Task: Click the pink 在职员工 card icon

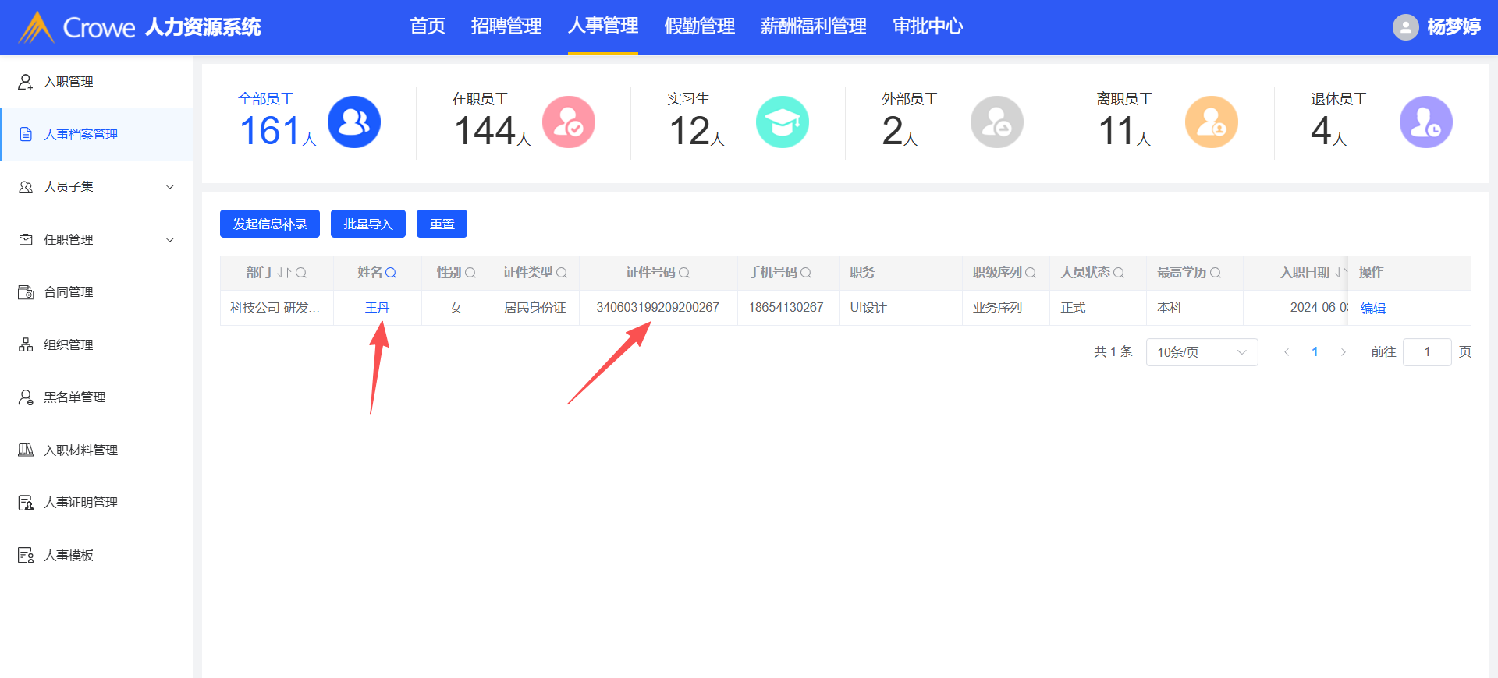Action: point(569,122)
